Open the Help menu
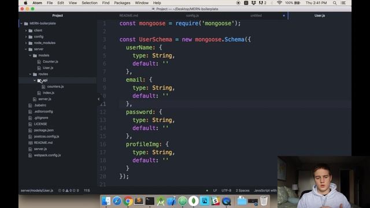This screenshot has height=208, width=370. tap(157, 3)
